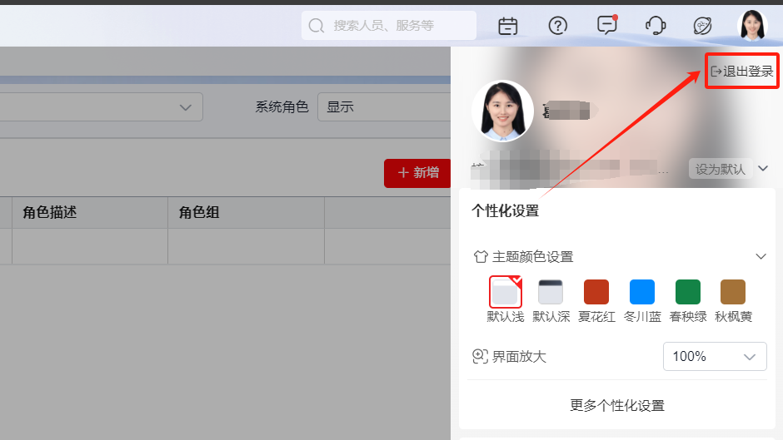Click the red 新增 button
This screenshot has width=783, height=440.
coord(417,173)
